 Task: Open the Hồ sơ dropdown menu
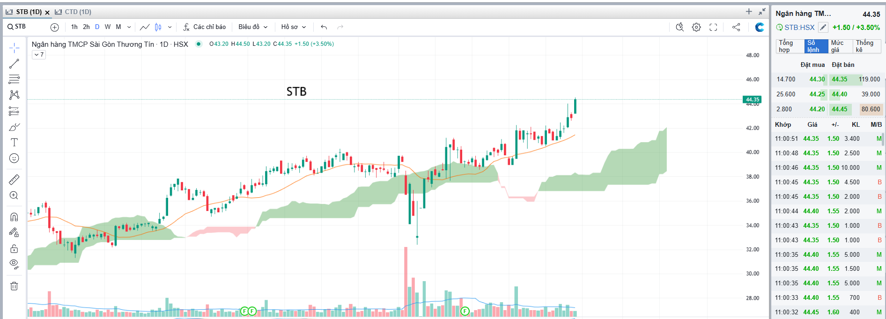point(293,27)
